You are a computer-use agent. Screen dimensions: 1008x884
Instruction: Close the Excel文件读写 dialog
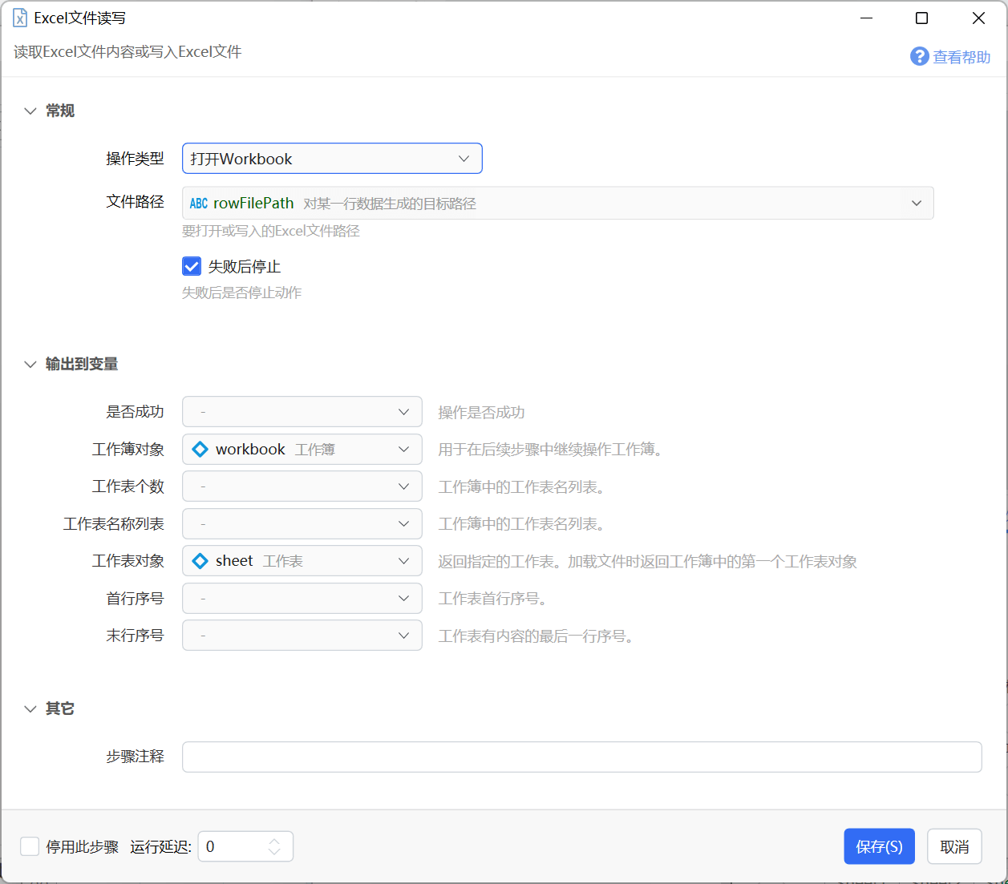point(978,18)
